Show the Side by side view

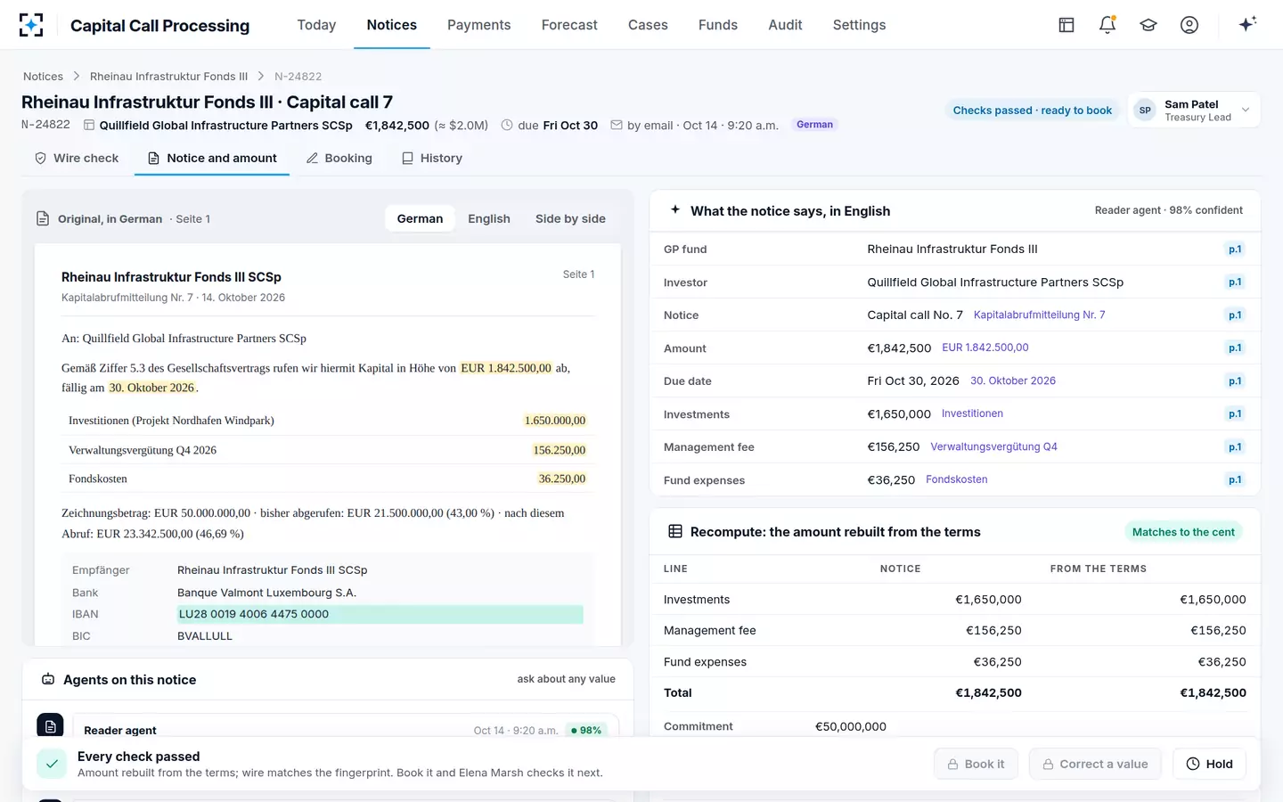tap(570, 218)
